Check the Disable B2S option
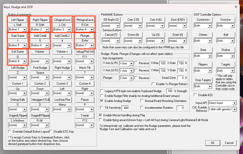 click(195, 95)
